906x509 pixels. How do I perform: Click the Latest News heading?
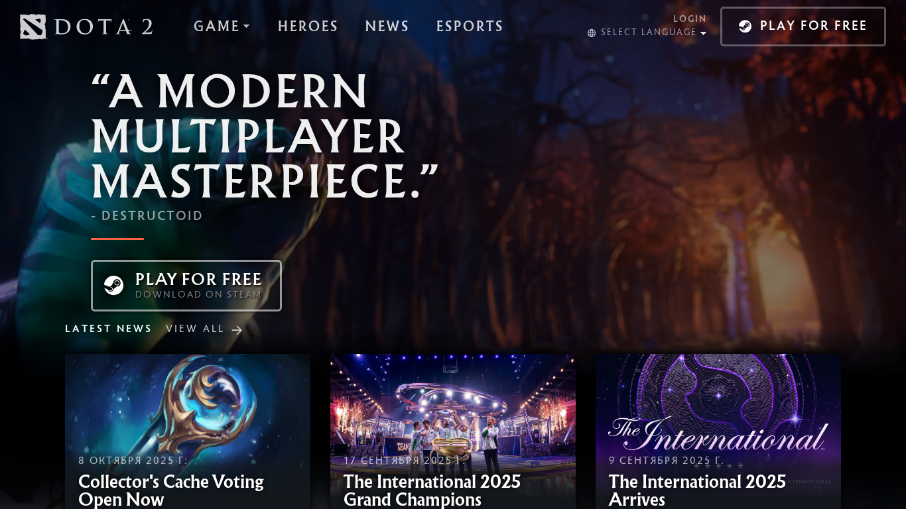coord(109,329)
